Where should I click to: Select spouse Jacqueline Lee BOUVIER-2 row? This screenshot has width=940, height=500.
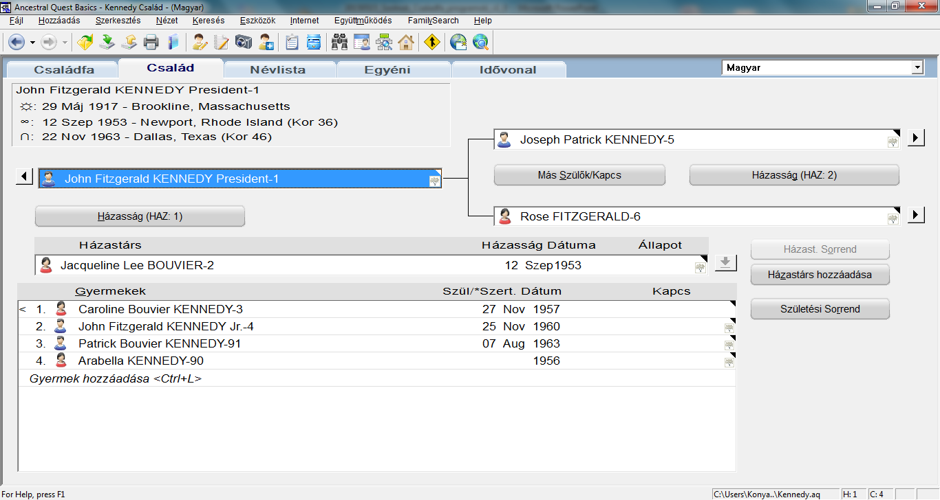[371, 265]
